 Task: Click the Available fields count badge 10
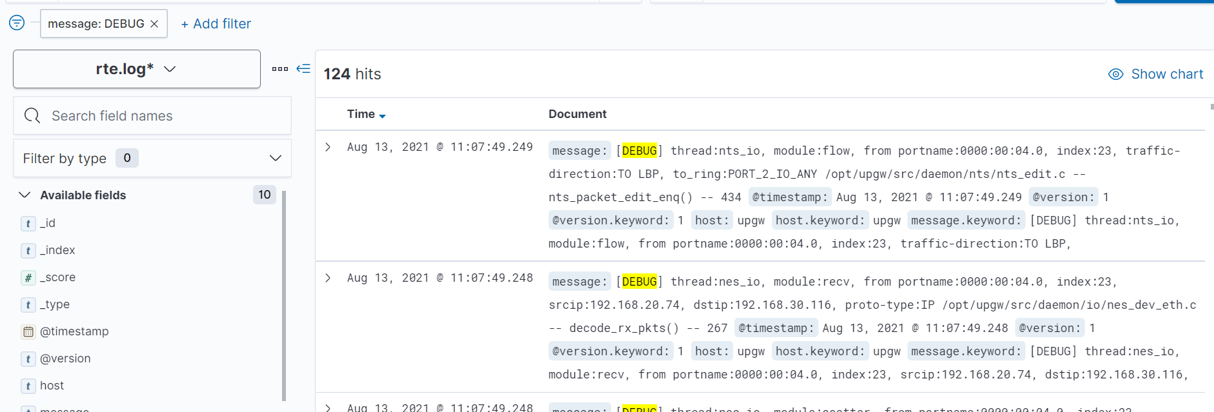tap(265, 195)
